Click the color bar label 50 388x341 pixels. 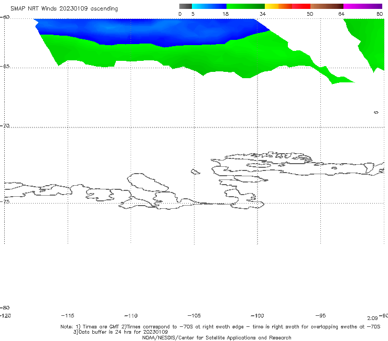point(310,14)
